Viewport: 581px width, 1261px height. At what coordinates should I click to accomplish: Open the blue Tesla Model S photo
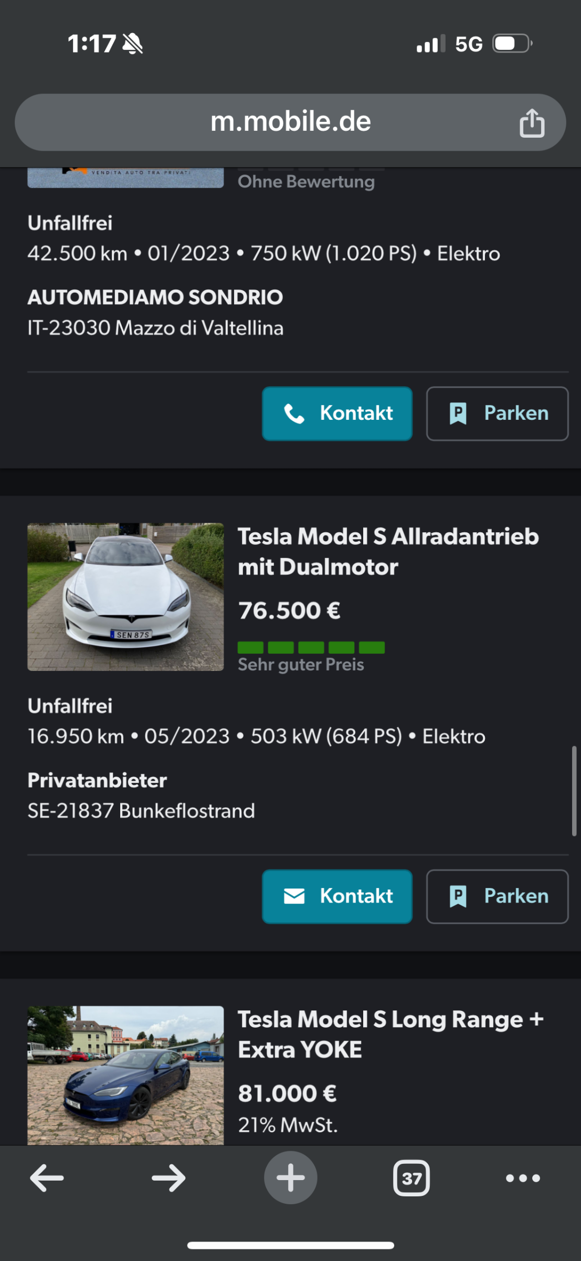(x=125, y=1075)
